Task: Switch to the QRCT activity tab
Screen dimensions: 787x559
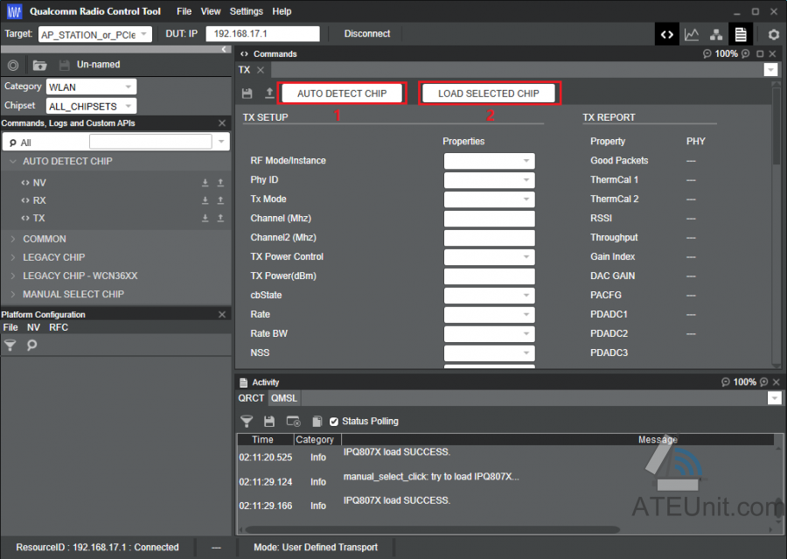Action: [x=251, y=398]
